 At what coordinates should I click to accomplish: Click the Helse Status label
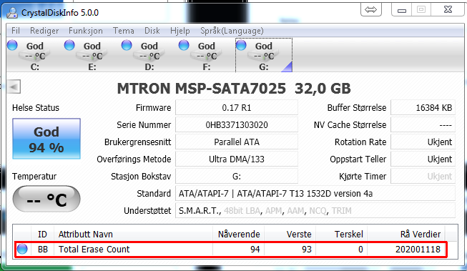pyautogui.click(x=36, y=107)
